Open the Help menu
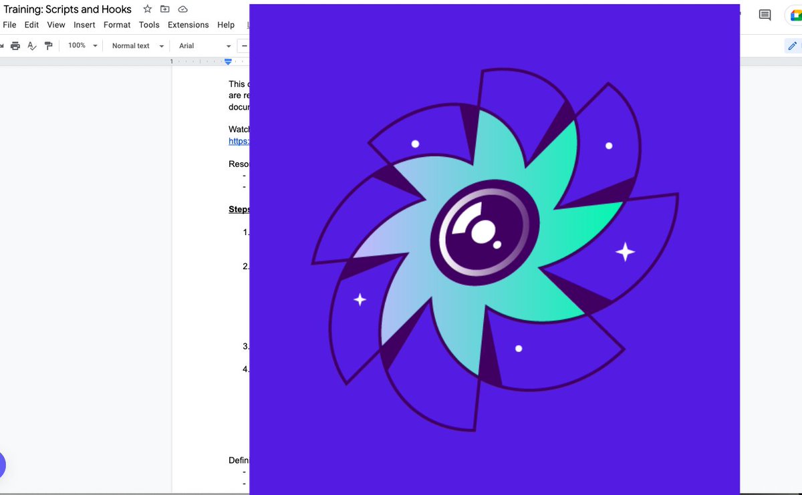Viewport: 802px width, 495px height. 226,25
